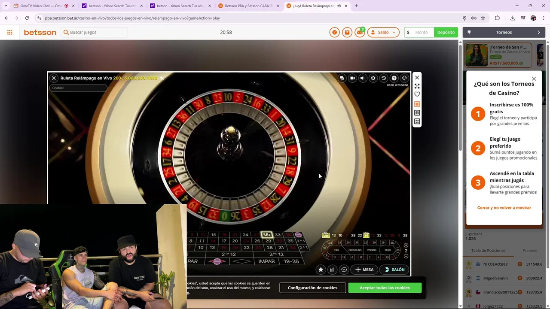
Task: Open live support headset icon
Action: [404, 78]
